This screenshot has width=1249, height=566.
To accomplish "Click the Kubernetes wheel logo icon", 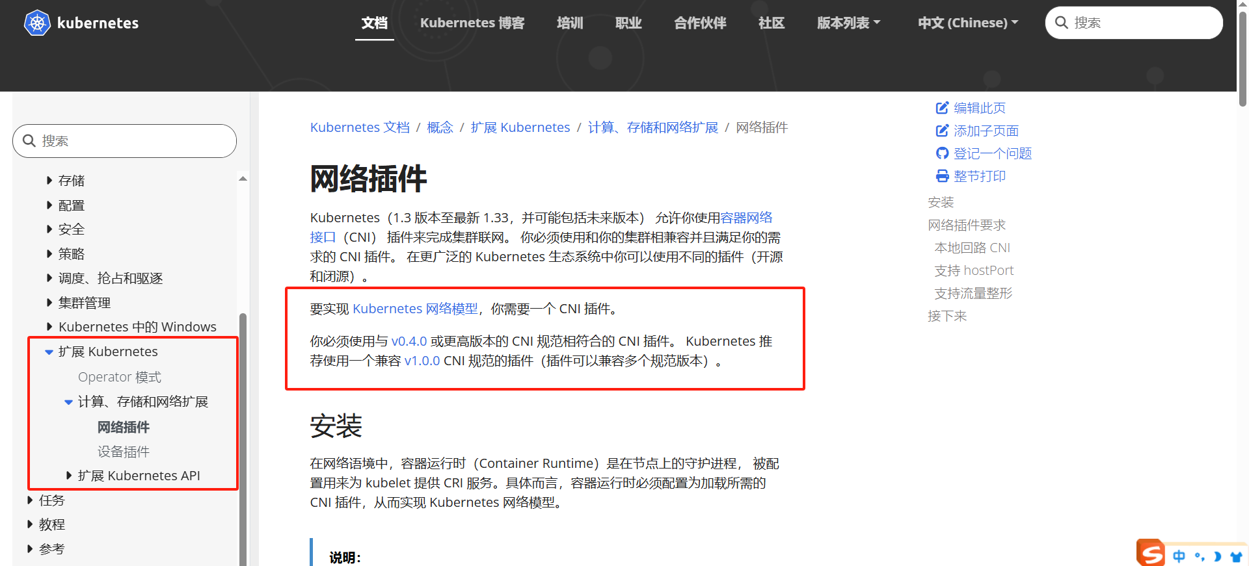I will [x=37, y=23].
